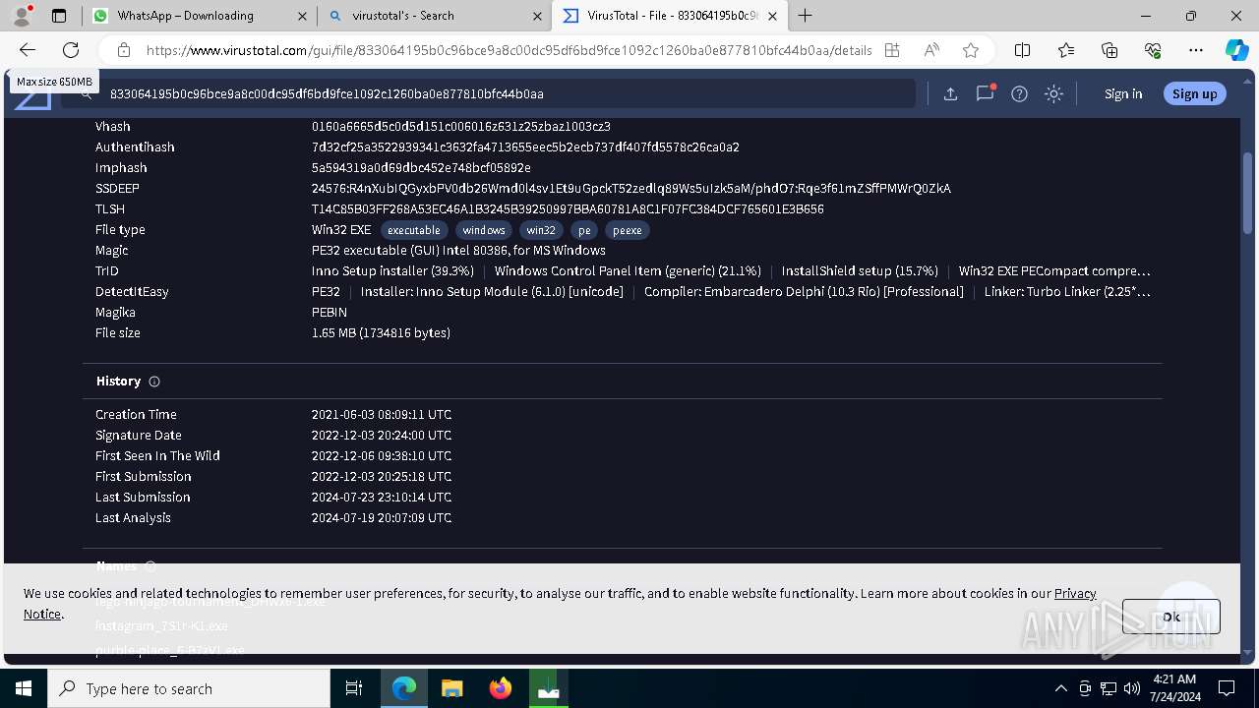1259x708 pixels.
Task: Open a new browser tab
Action: 806,16
